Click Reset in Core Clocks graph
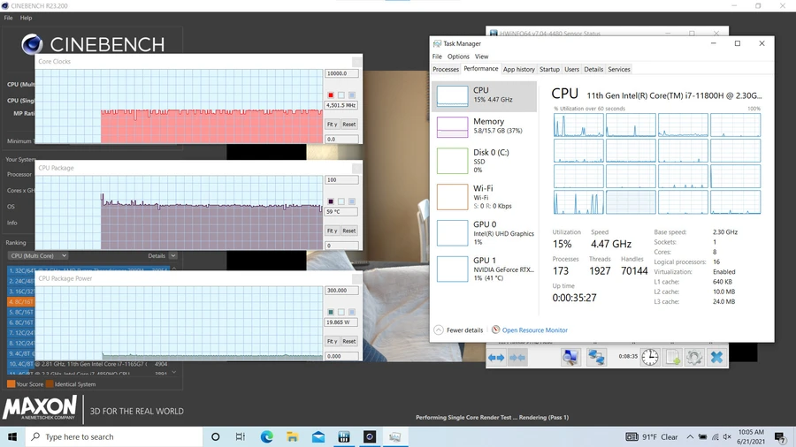The image size is (796, 447). tap(348, 125)
